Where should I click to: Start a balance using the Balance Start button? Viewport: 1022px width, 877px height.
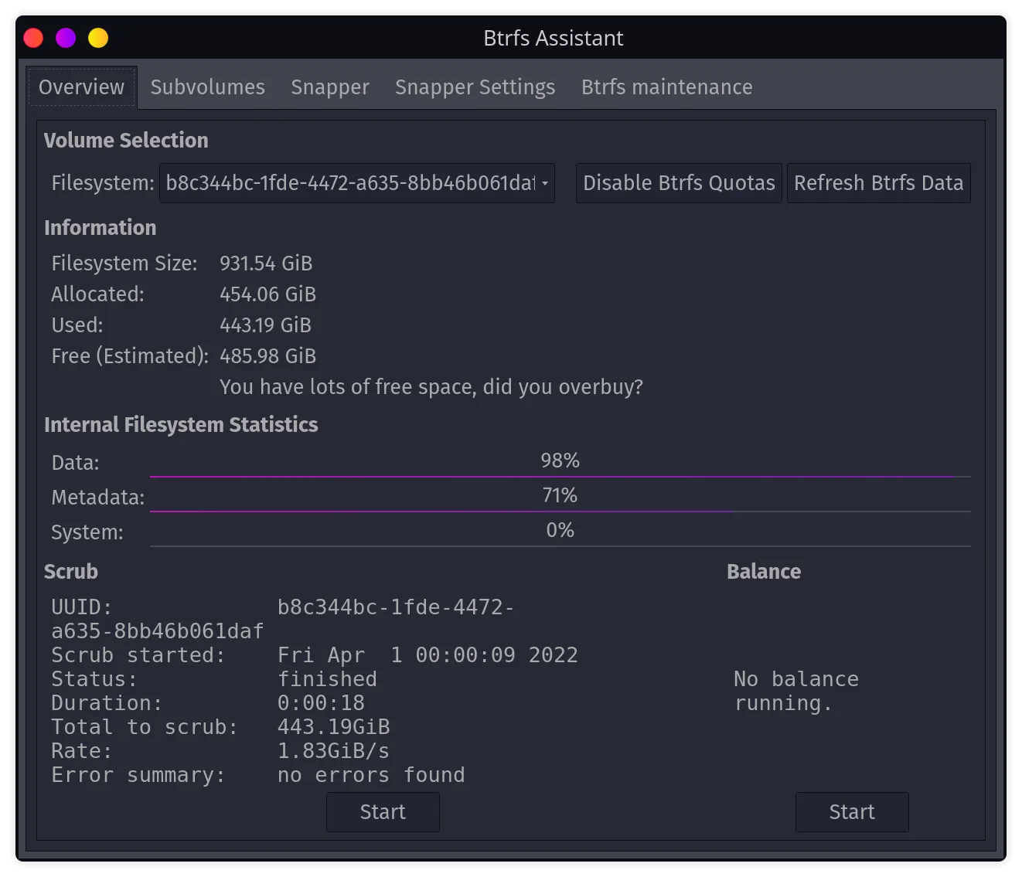point(852,812)
